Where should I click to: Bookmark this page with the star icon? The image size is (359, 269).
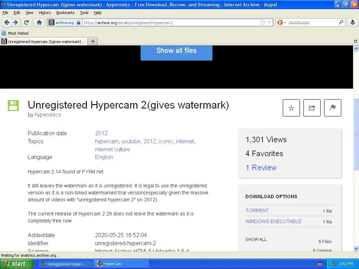click(x=262, y=22)
